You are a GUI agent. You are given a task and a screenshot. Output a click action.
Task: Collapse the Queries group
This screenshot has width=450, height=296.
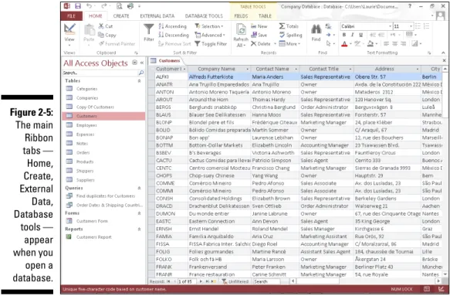[139, 189]
